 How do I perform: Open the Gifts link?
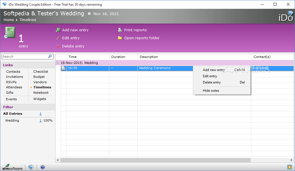pyautogui.click(x=10, y=93)
